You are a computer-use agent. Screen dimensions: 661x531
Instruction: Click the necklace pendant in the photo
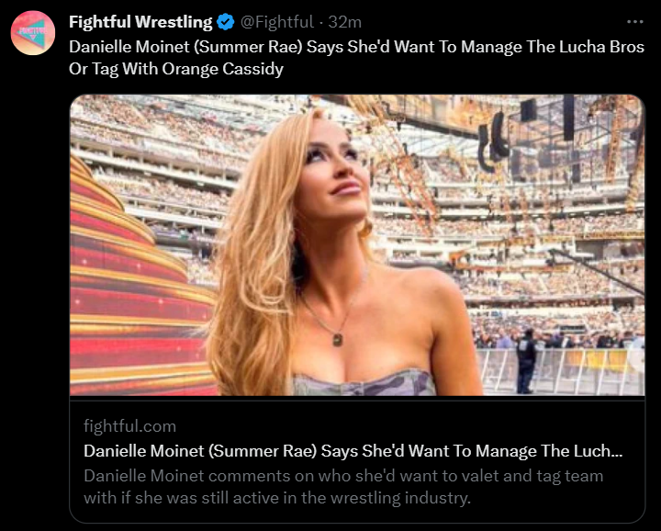pos(337,339)
